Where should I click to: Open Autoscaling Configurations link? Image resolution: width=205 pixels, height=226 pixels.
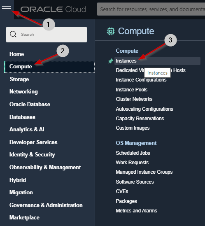tap(144, 109)
